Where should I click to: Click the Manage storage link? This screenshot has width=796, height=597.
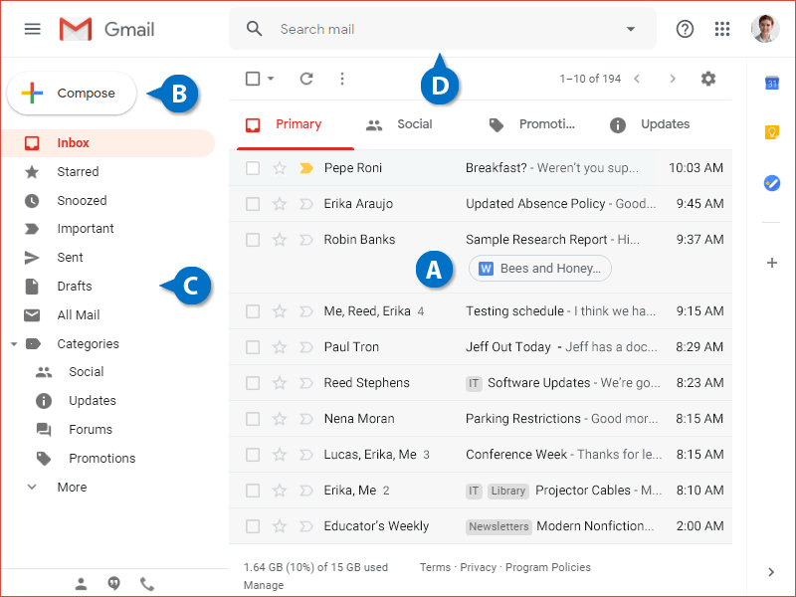(x=263, y=585)
